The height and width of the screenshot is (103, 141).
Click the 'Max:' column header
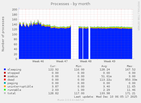130,66
